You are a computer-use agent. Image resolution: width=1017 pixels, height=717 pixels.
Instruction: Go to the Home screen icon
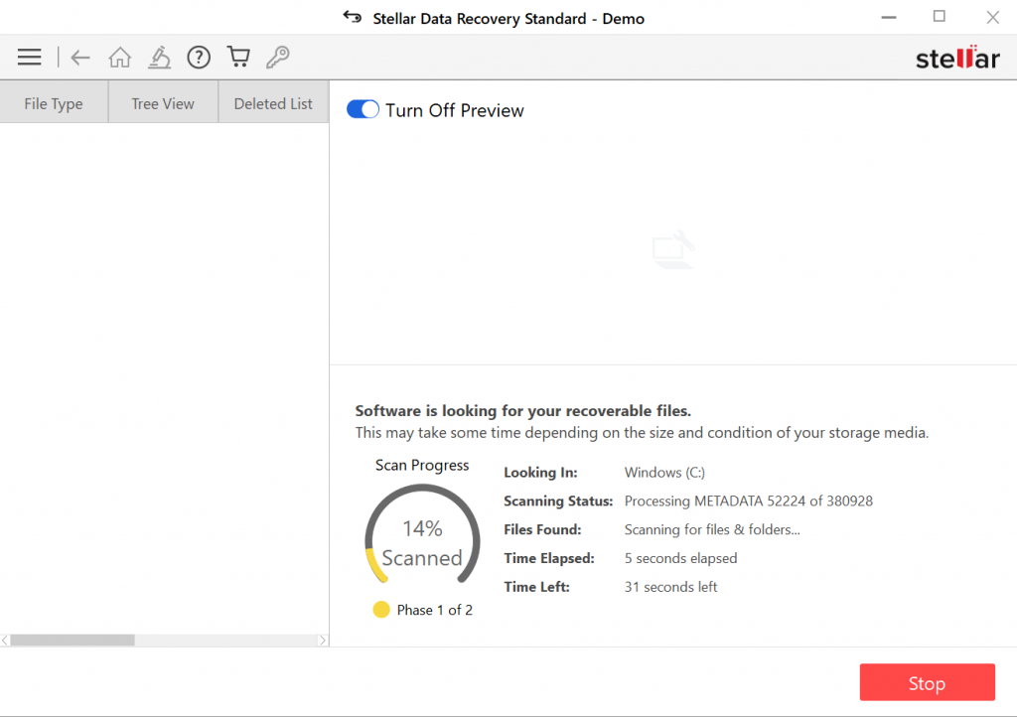(x=119, y=57)
